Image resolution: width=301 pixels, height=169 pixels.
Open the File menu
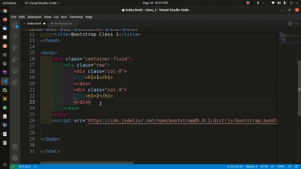(x=14, y=17)
